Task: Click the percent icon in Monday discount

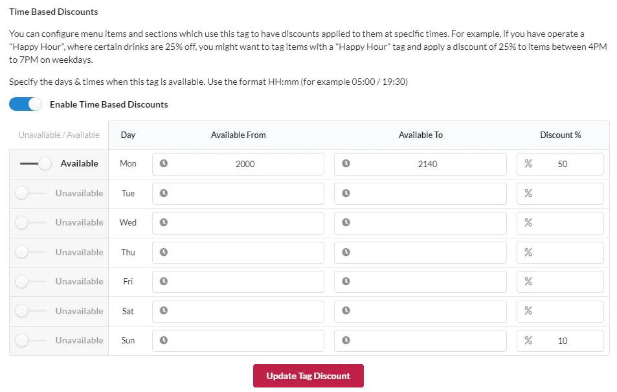Action: coord(528,163)
